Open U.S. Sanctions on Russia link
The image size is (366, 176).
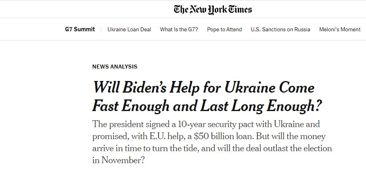coord(281,29)
